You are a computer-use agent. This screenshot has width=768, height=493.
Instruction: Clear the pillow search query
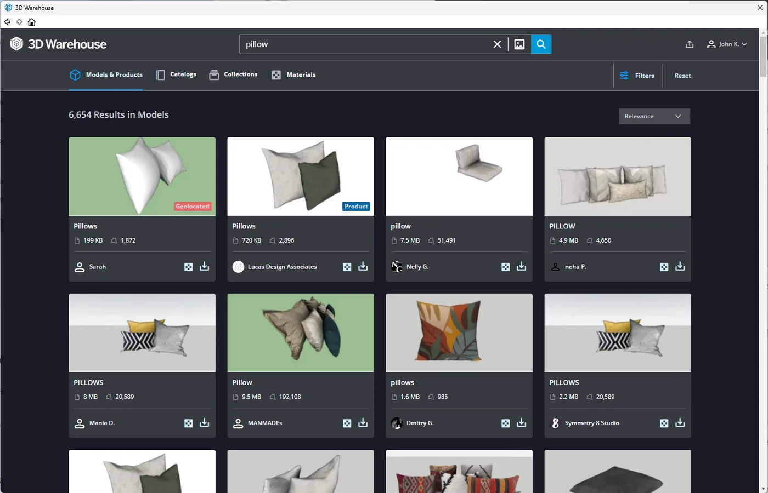(x=497, y=44)
